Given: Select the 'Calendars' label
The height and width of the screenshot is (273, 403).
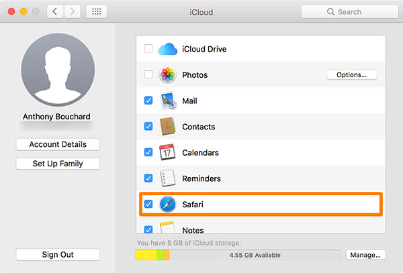Looking at the screenshot, I should click(200, 153).
